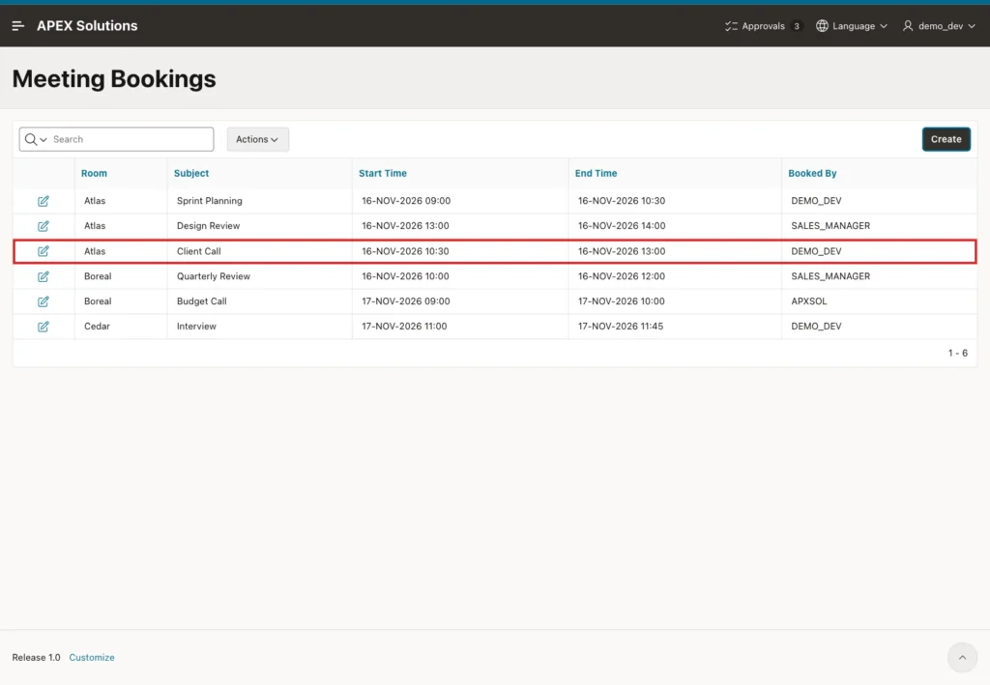This screenshot has height=685, width=990.
Task: Open the End Time column header
Action: click(x=596, y=174)
